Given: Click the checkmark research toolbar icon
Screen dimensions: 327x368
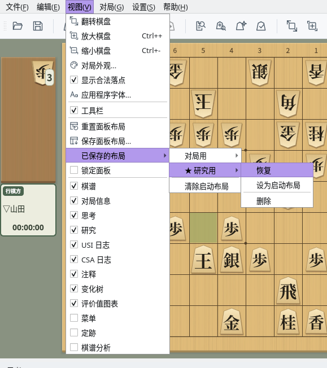Looking at the screenshot, I should tap(261, 26).
